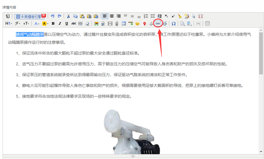Insert a numbered list

146,16
